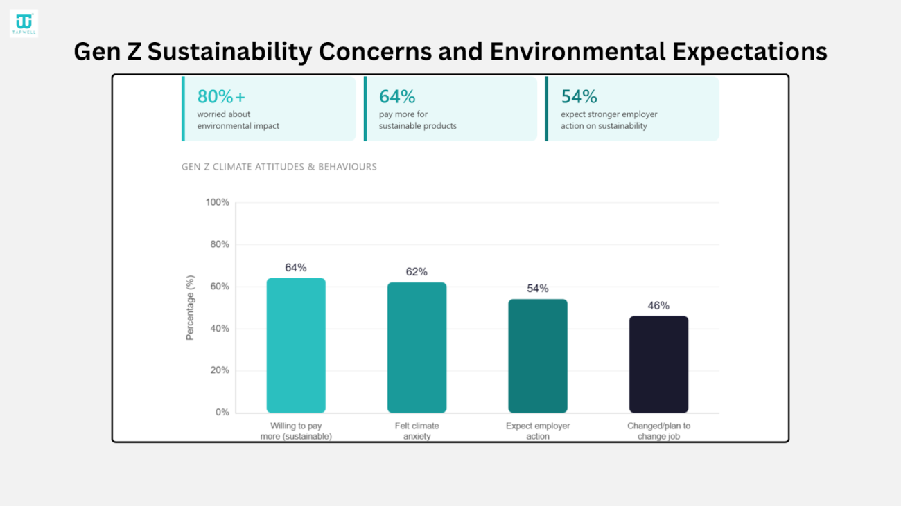Select the 64% pay more stat card
The width and height of the screenshot is (901, 506).
450,109
